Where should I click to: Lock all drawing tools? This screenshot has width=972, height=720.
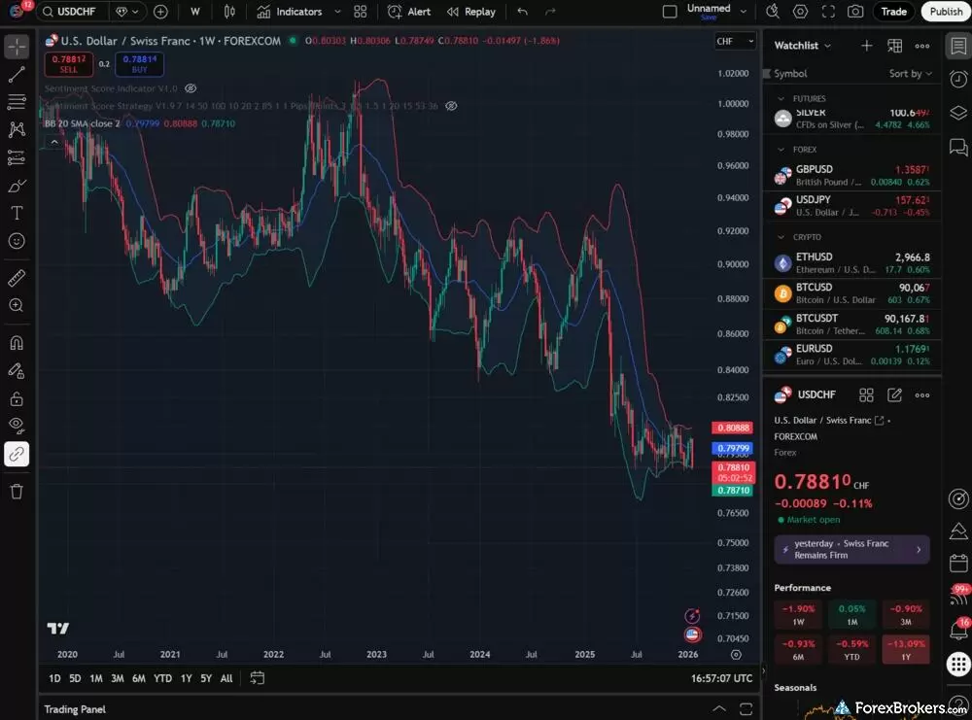17,398
